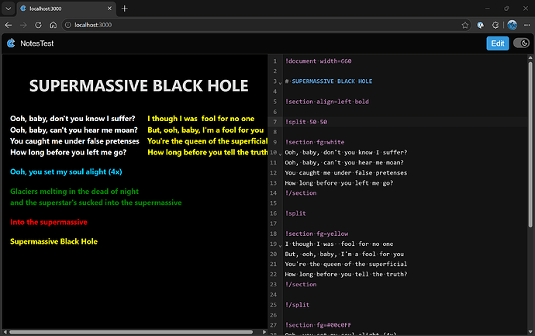The image size is (535, 336).
Task: Click the SUPERMASSIVE BLACK HOLE preview heading
Action: [x=139, y=85]
